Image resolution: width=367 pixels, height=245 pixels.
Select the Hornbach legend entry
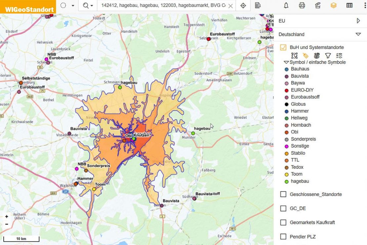click(301, 125)
